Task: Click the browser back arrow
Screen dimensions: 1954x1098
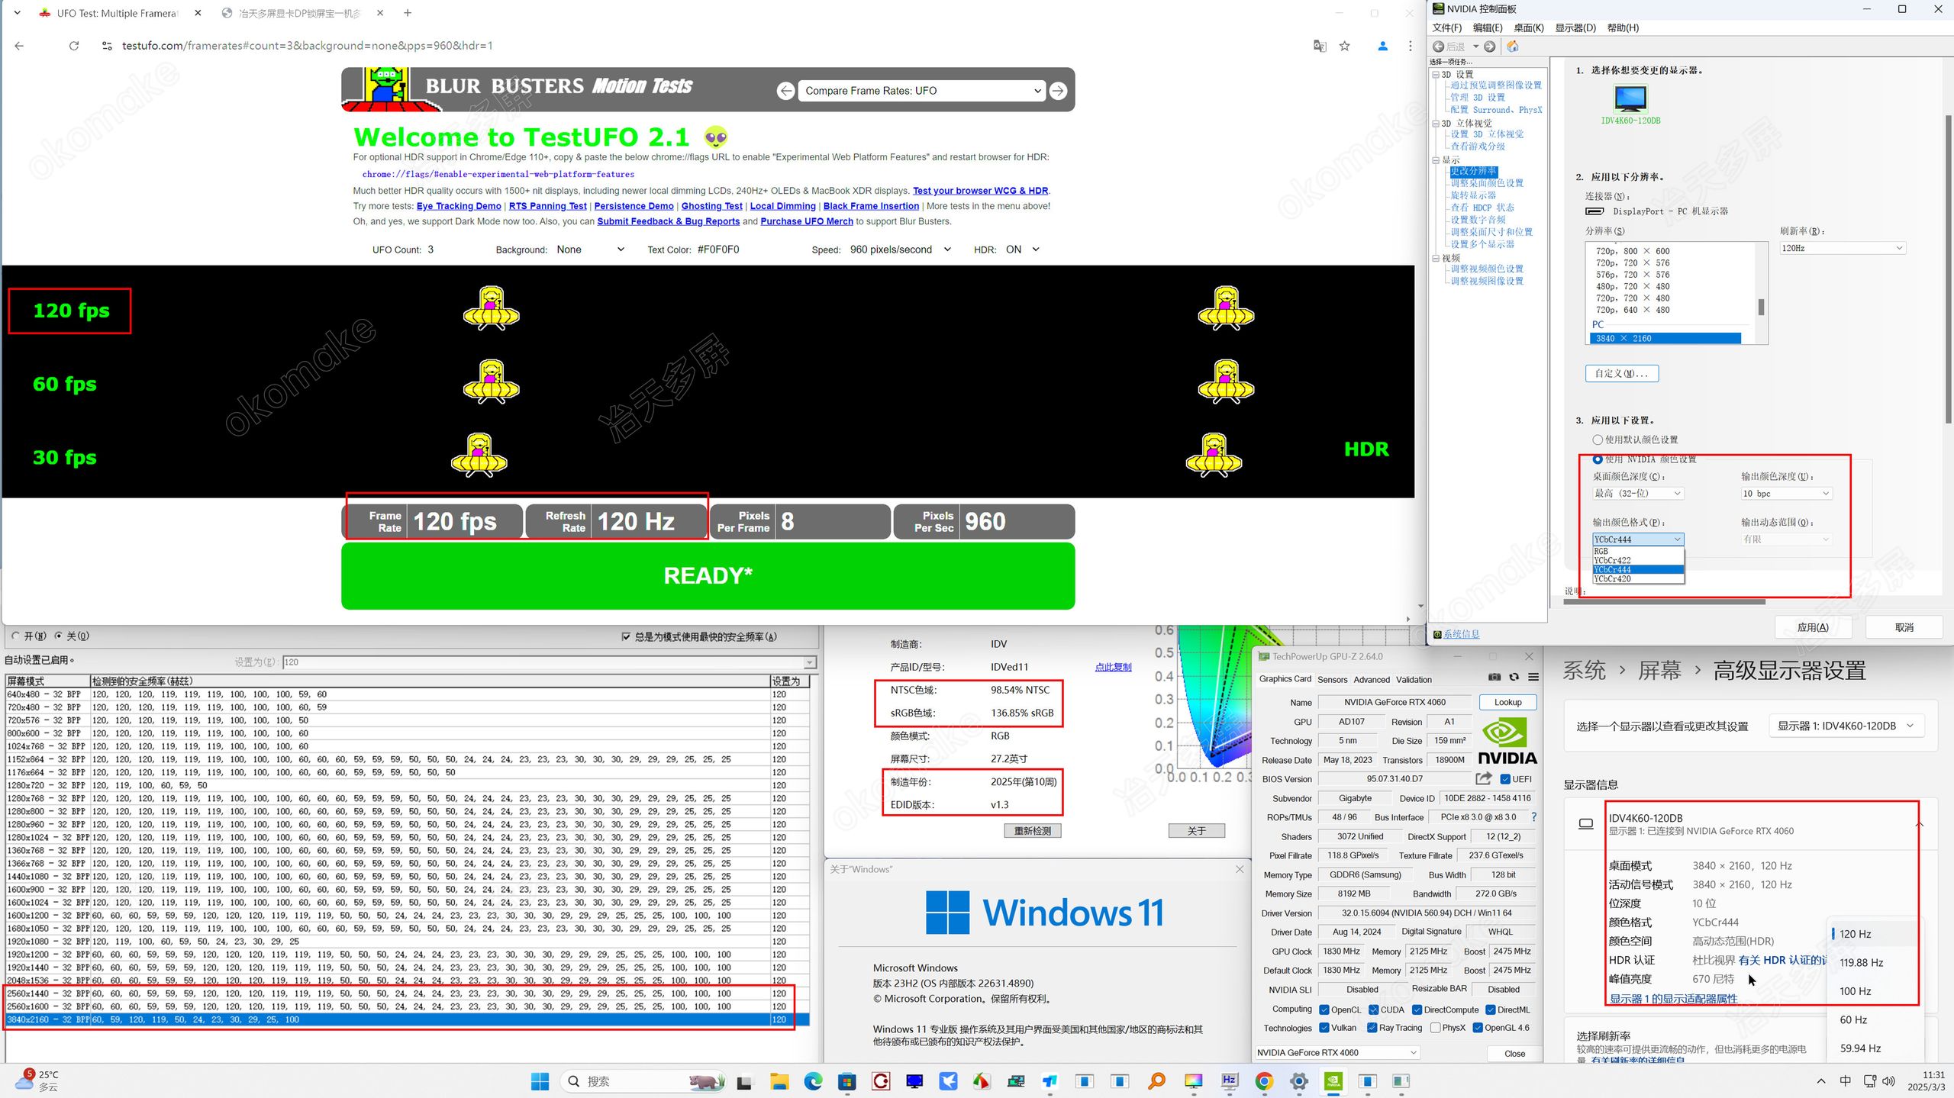Action: point(19,46)
